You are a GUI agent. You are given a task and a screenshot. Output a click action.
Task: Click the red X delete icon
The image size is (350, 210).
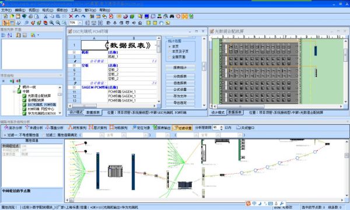pyautogui.click(x=71, y=16)
